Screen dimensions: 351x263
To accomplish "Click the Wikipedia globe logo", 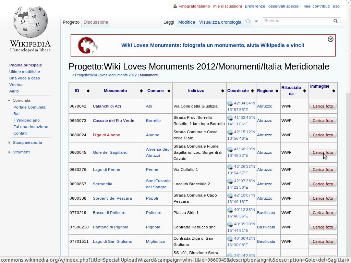I will pos(30,22).
